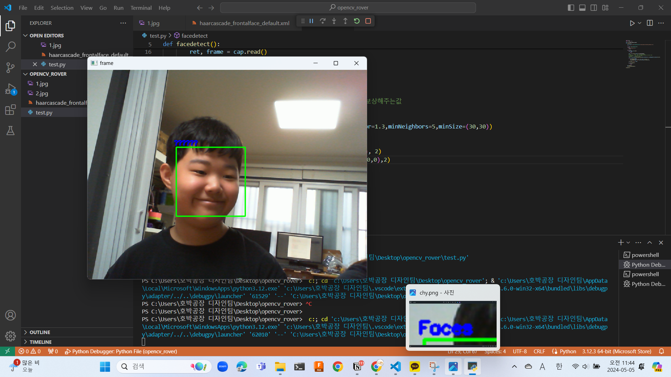The height and width of the screenshot is (377, 671).
Task: Open the Run and Debug view
Action: pos(10,89)
